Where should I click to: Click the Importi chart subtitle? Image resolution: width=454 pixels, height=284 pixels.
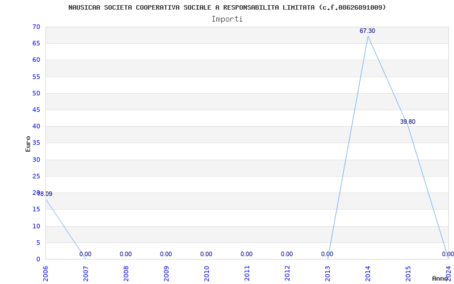(x=227, y=19)
